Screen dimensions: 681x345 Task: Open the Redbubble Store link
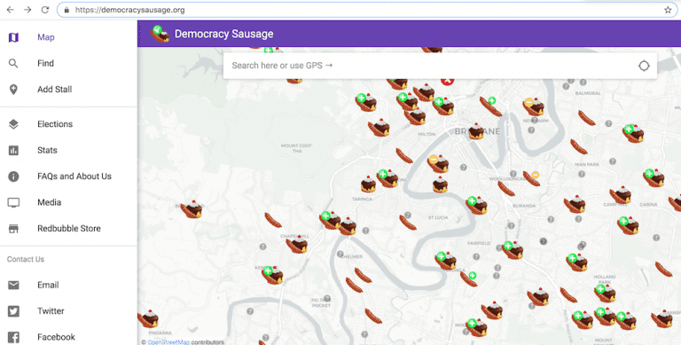click(68, 229)
